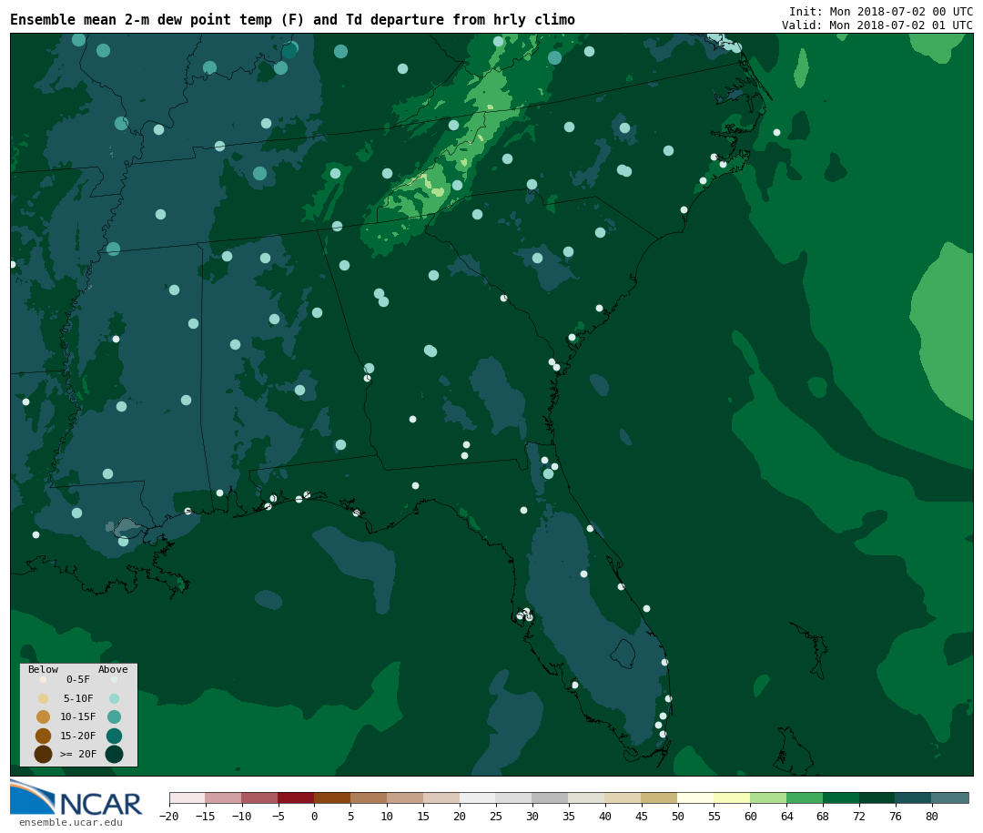Select the green swatch between 64 and 68
The width and height of the screenshot is (983, 833).
[x=805, y=797]
